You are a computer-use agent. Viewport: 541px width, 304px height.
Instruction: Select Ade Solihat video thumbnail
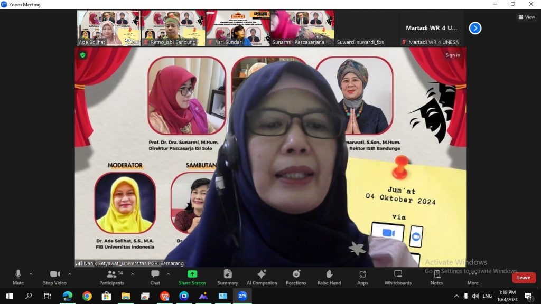coord(109,28)
